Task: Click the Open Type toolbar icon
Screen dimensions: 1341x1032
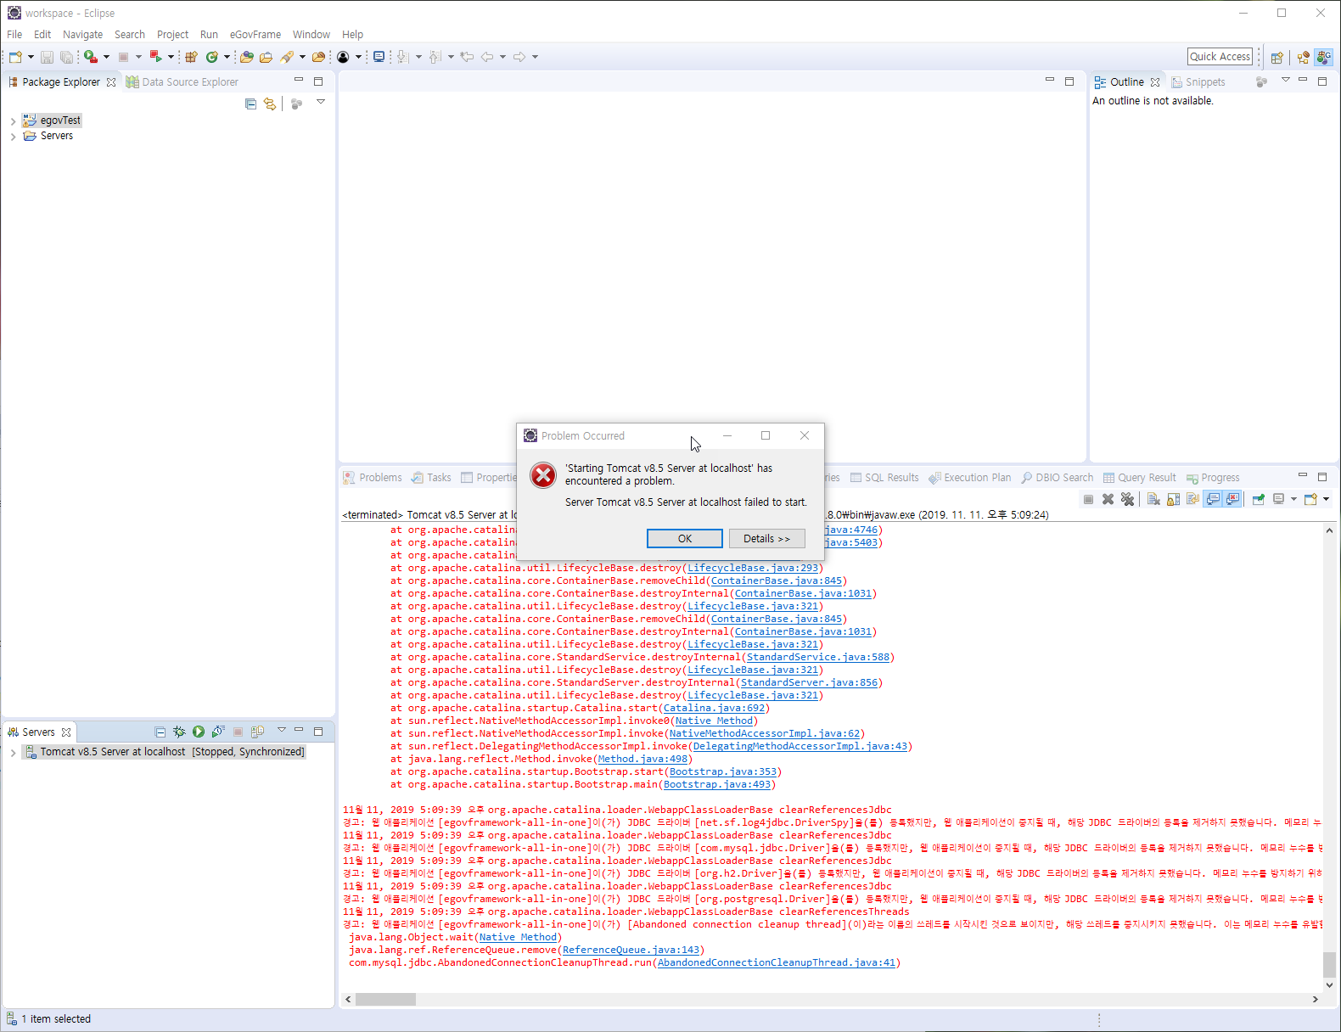Action: click(247, 57)
